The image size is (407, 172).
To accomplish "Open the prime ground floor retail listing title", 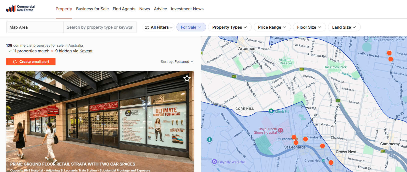I will tap(73, 164).
